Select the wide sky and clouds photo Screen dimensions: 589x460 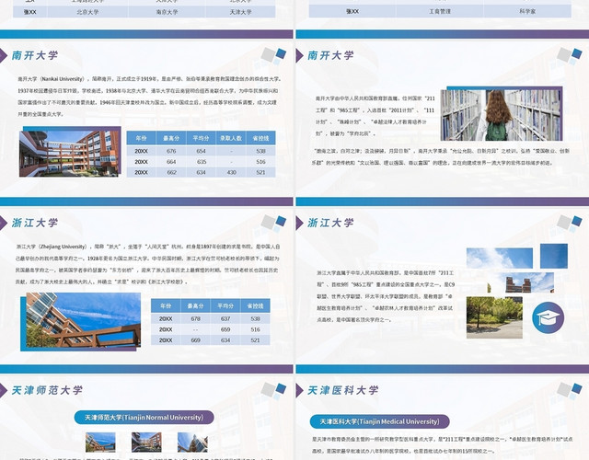[x=499, y=258]
